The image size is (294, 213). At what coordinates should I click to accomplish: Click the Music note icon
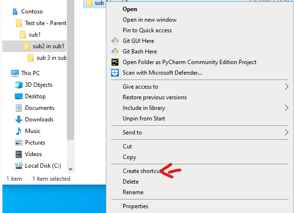pos(19,131)
